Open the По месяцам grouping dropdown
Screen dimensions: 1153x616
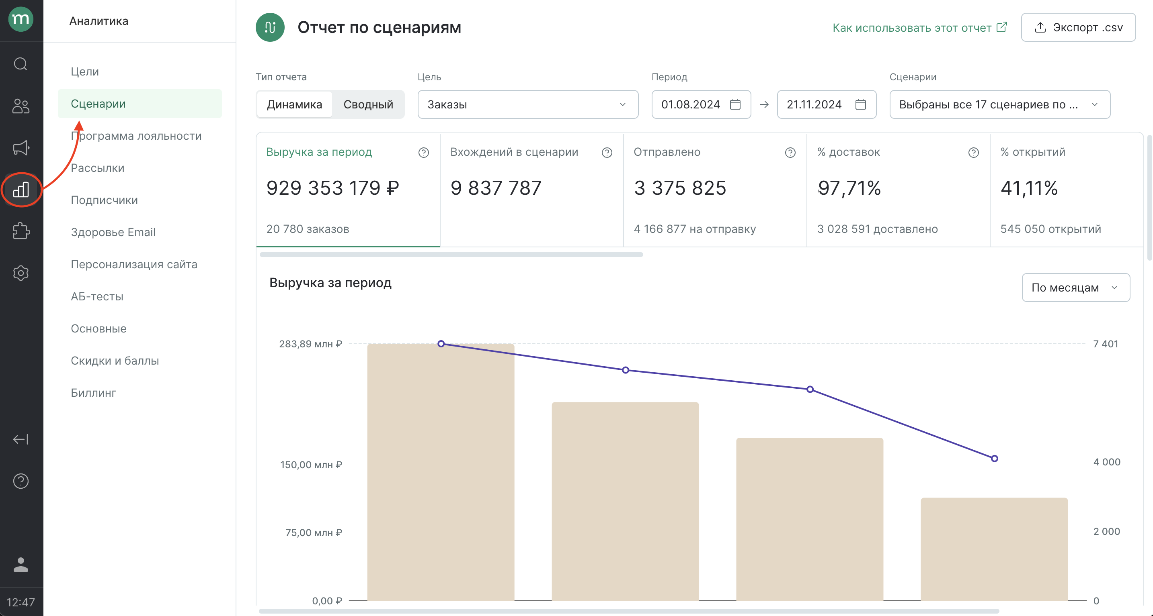tap(1076, 288)
